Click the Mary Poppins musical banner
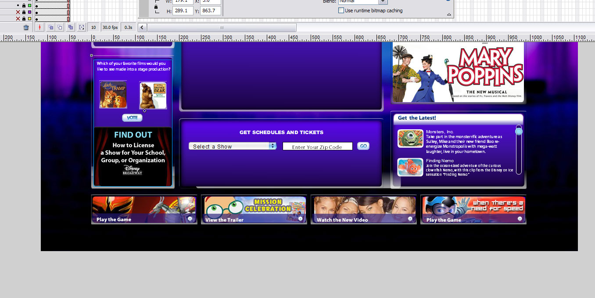Image resolution: width=595 pixels, height=298 pixels. tap(458, 72)
